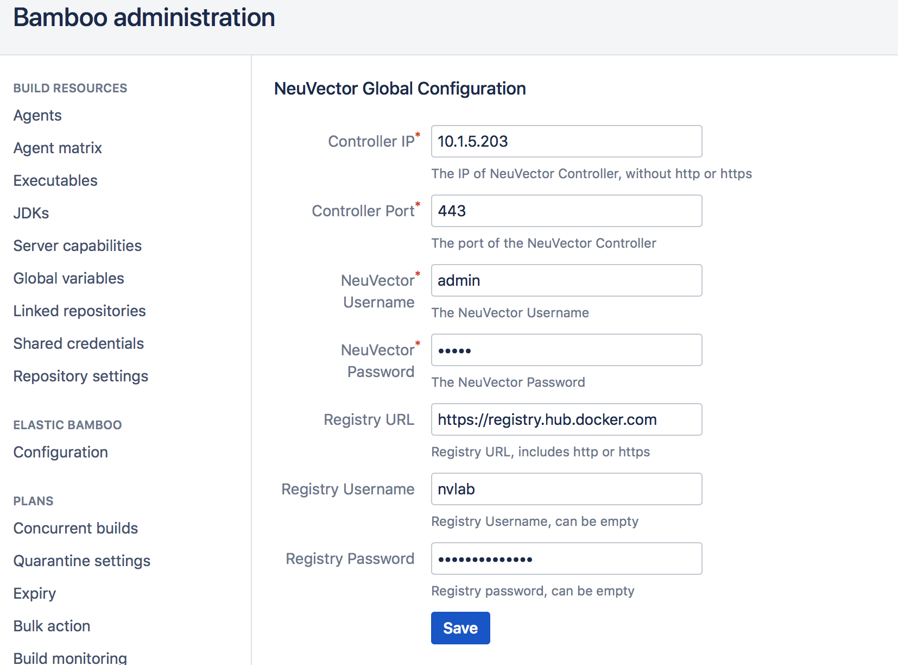Go to Shared credentials

(78, 343)
